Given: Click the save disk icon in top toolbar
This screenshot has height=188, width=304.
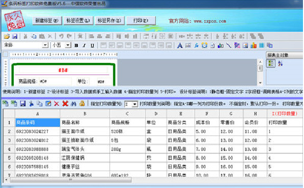Looking at the screenshot, I should pyautogui.click(x=15, y=36).
